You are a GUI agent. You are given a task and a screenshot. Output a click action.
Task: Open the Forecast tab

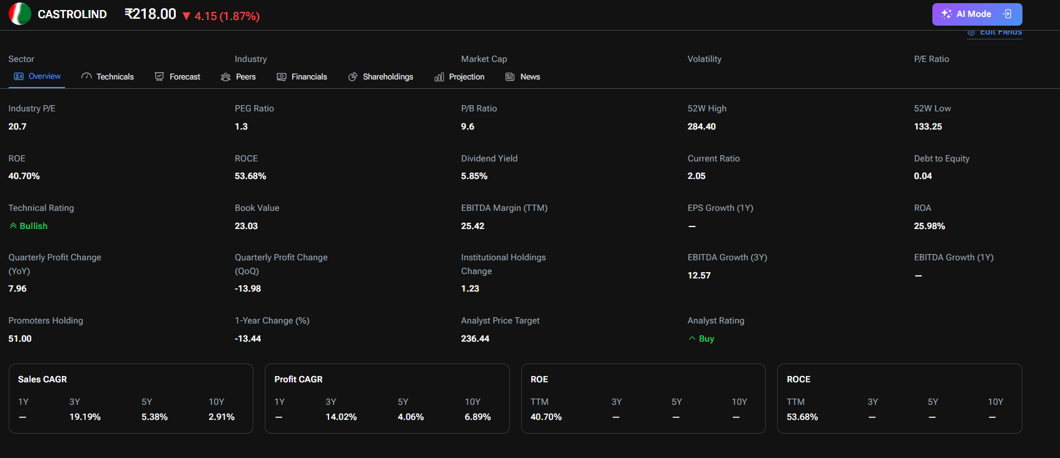[x=178, y=77]
